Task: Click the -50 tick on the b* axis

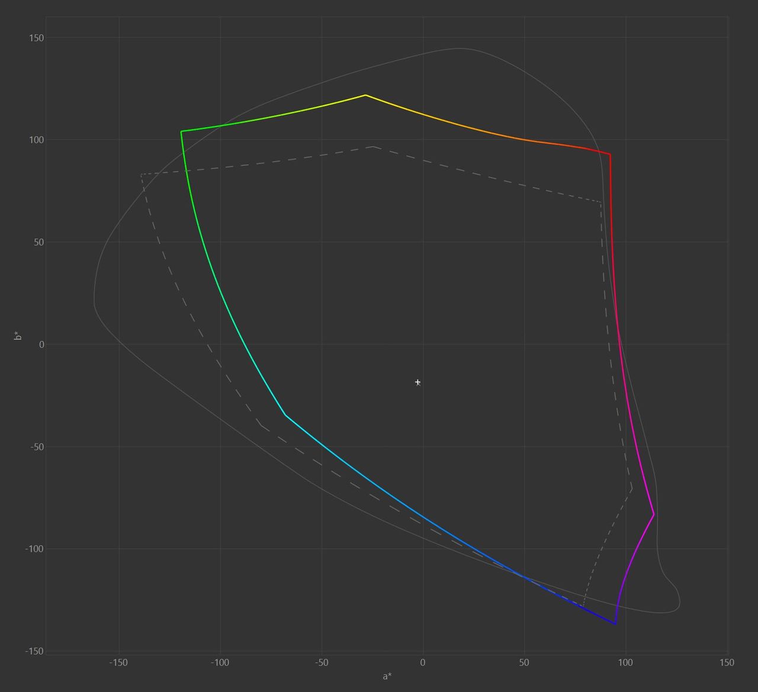Action: (x=37, y=447)
